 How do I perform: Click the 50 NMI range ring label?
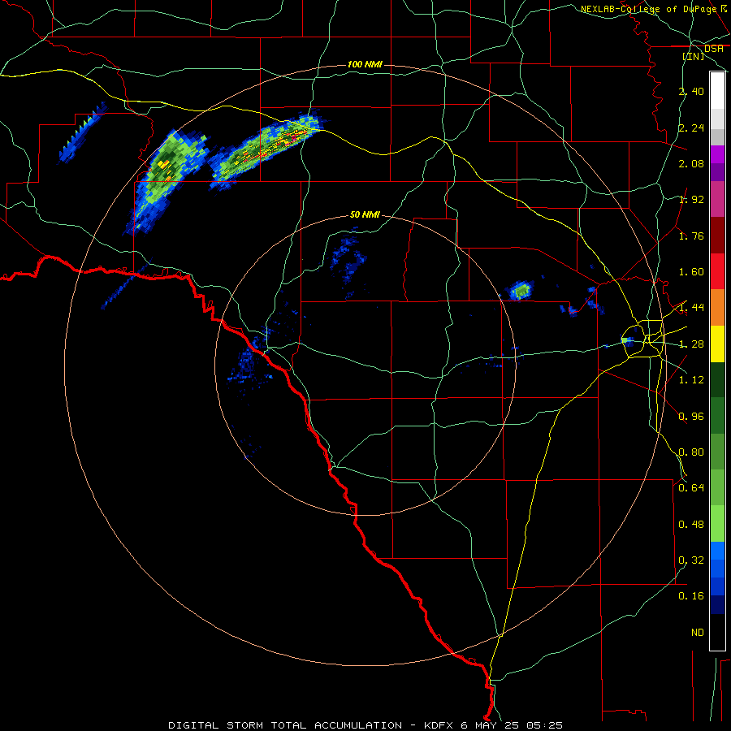[365, 214]
